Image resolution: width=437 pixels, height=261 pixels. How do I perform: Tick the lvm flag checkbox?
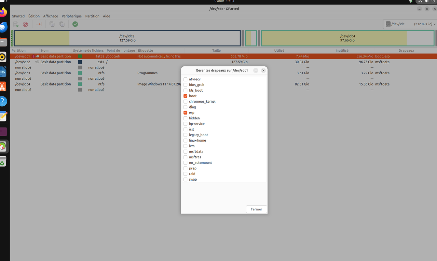click(186, 146)
